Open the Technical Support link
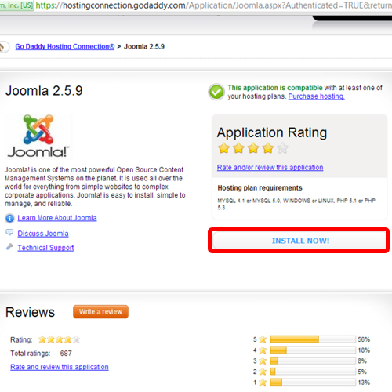The width and height of the screenshot is (392, 392). point(45,248)
